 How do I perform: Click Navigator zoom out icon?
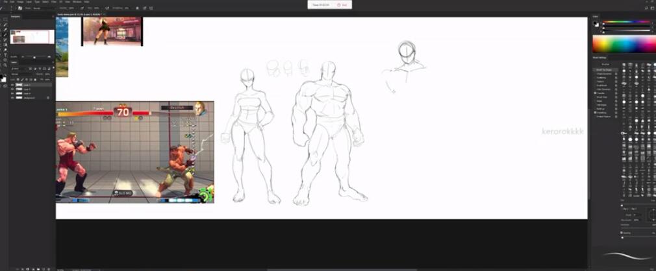tap(23, 57)
